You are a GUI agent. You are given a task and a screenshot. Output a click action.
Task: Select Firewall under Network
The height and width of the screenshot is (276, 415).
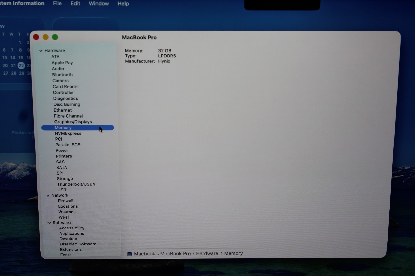pos(65,201)
